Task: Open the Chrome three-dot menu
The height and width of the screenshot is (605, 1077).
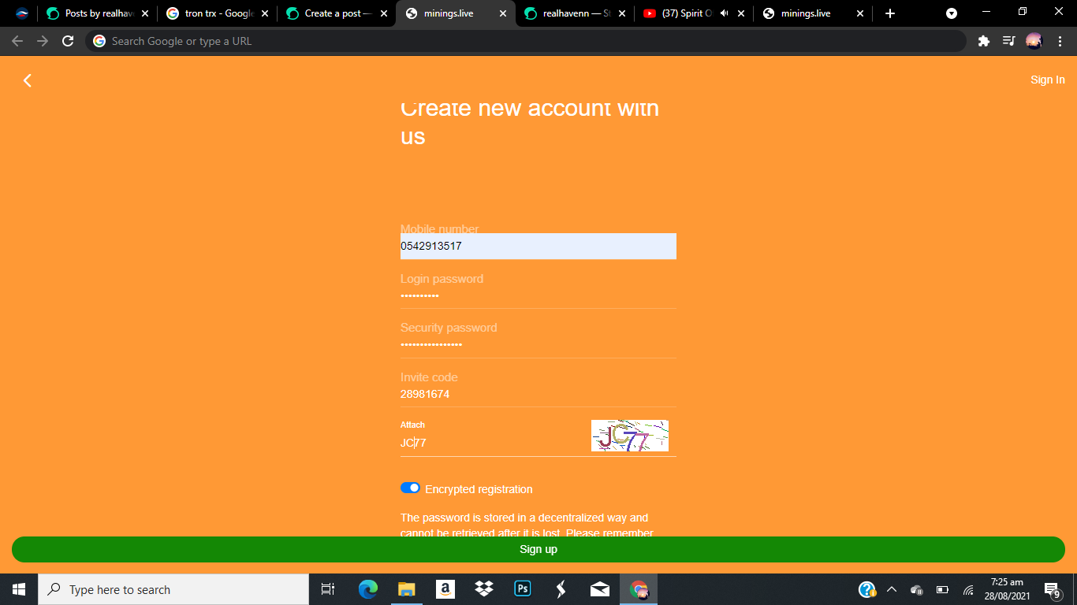Action: 1059,41
